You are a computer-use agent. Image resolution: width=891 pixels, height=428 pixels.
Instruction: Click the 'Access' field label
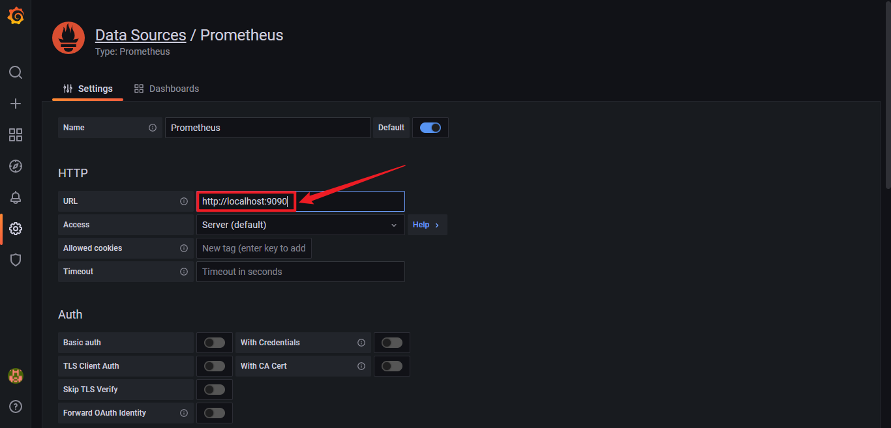pos(76,225)
